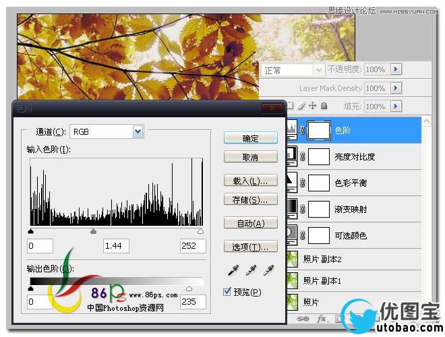Click fx layer style icon
Screen dimensions: 445x337
click(322, 319)
